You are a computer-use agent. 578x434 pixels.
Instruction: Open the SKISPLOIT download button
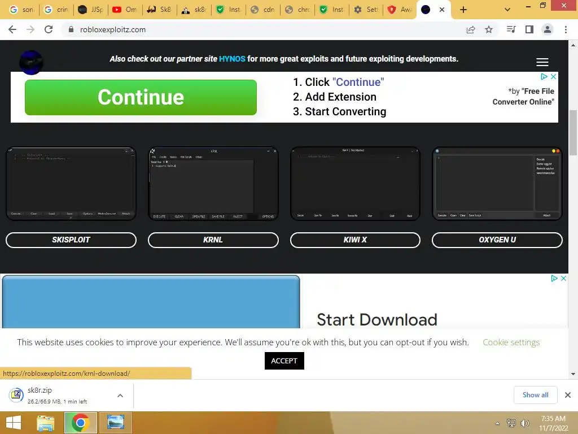71,240
